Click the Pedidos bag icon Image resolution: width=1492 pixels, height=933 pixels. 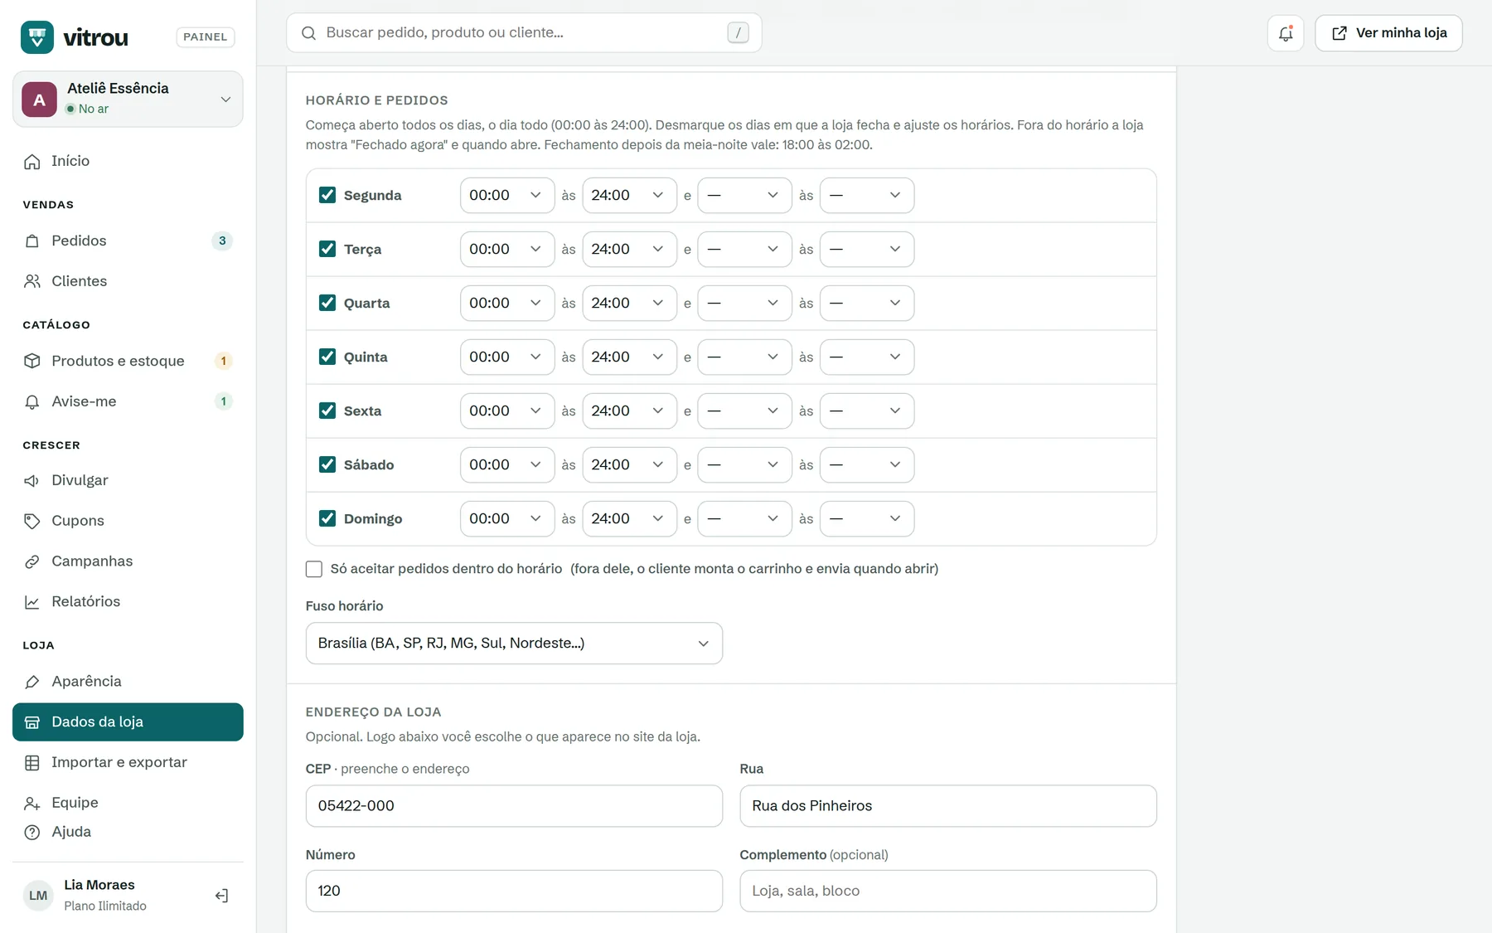pos(32,241)
